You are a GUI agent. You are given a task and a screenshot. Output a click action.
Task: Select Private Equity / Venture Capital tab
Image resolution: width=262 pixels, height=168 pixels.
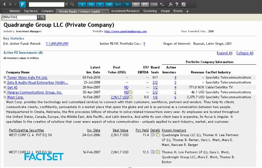coord(79,12)
